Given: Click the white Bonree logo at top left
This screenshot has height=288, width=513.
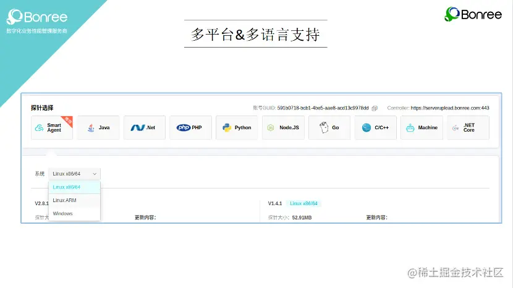Looking at the screenshot, I should click(36, 17).
